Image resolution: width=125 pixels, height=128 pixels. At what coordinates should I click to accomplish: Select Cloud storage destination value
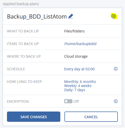click(76, 56)
